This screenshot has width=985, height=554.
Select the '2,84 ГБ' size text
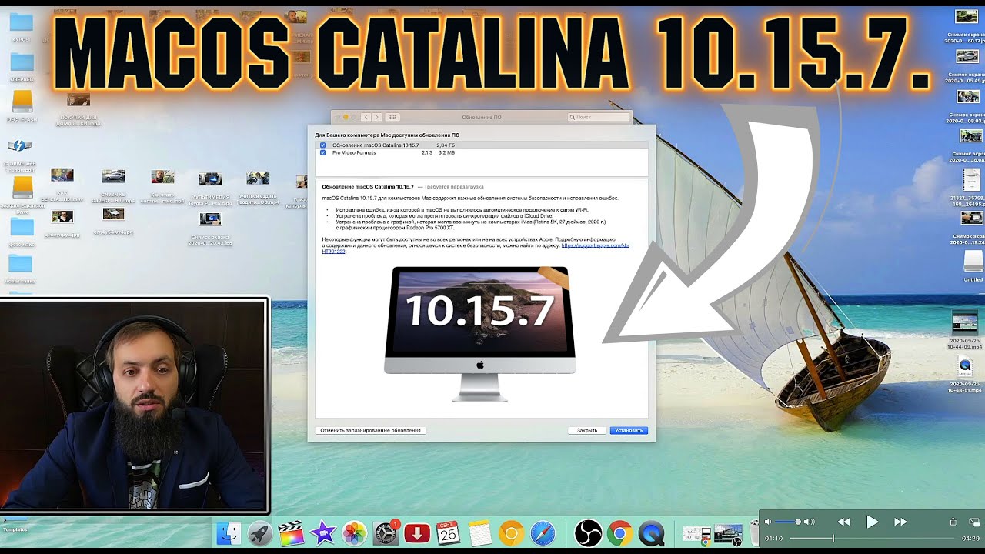(x=446, y=145)
